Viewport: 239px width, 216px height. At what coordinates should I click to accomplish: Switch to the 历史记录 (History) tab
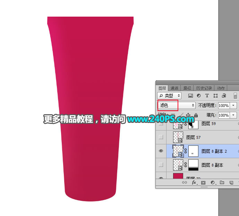click(x=204, y=88)
